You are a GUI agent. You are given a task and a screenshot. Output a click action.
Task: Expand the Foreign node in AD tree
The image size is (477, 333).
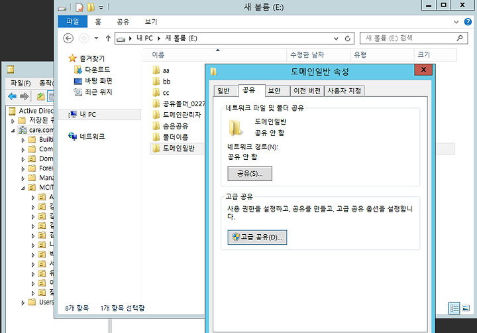click(23, 168)
